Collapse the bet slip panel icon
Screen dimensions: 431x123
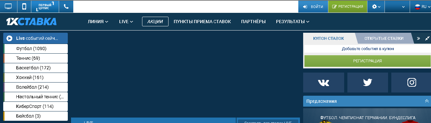tap(427, 38)
